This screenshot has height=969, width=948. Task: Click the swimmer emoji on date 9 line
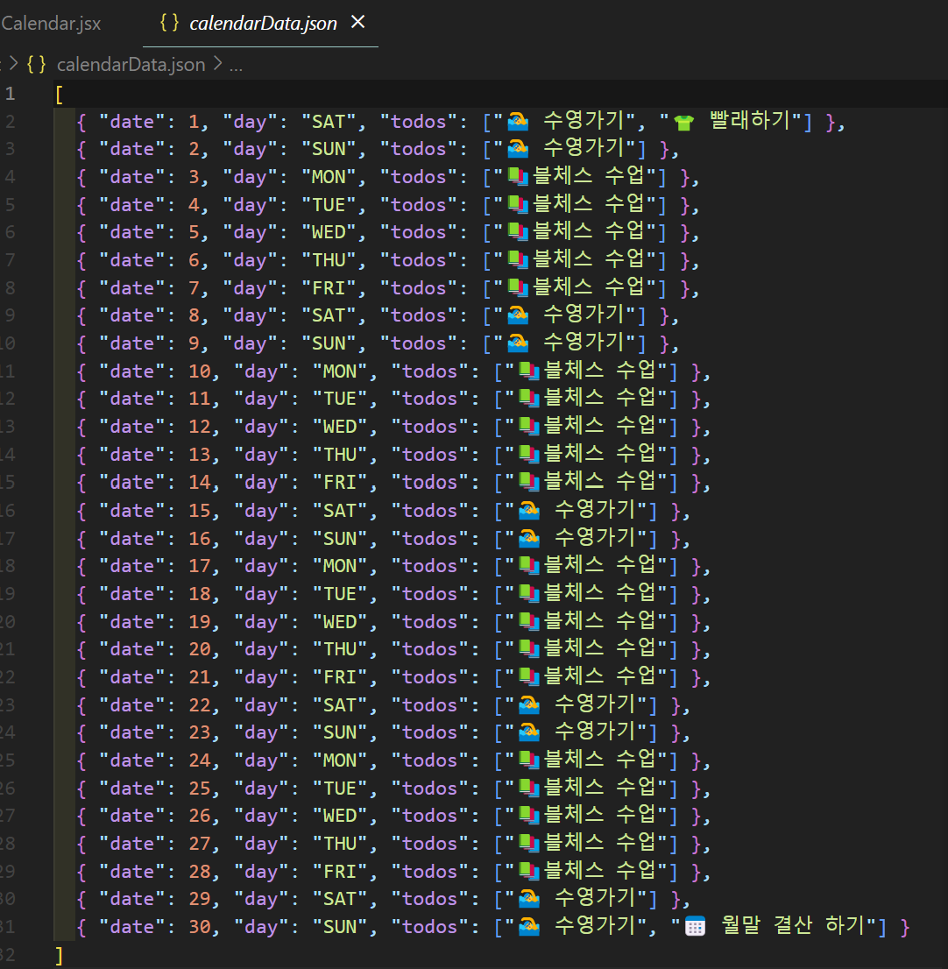(518, 343)
